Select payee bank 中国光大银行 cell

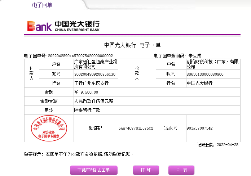pyautogui.click(x=213, y=83)
